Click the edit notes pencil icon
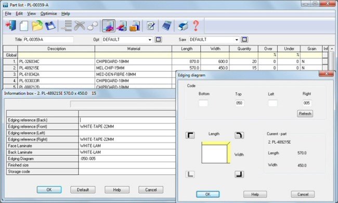338x203 pixels. coord(150,26)
